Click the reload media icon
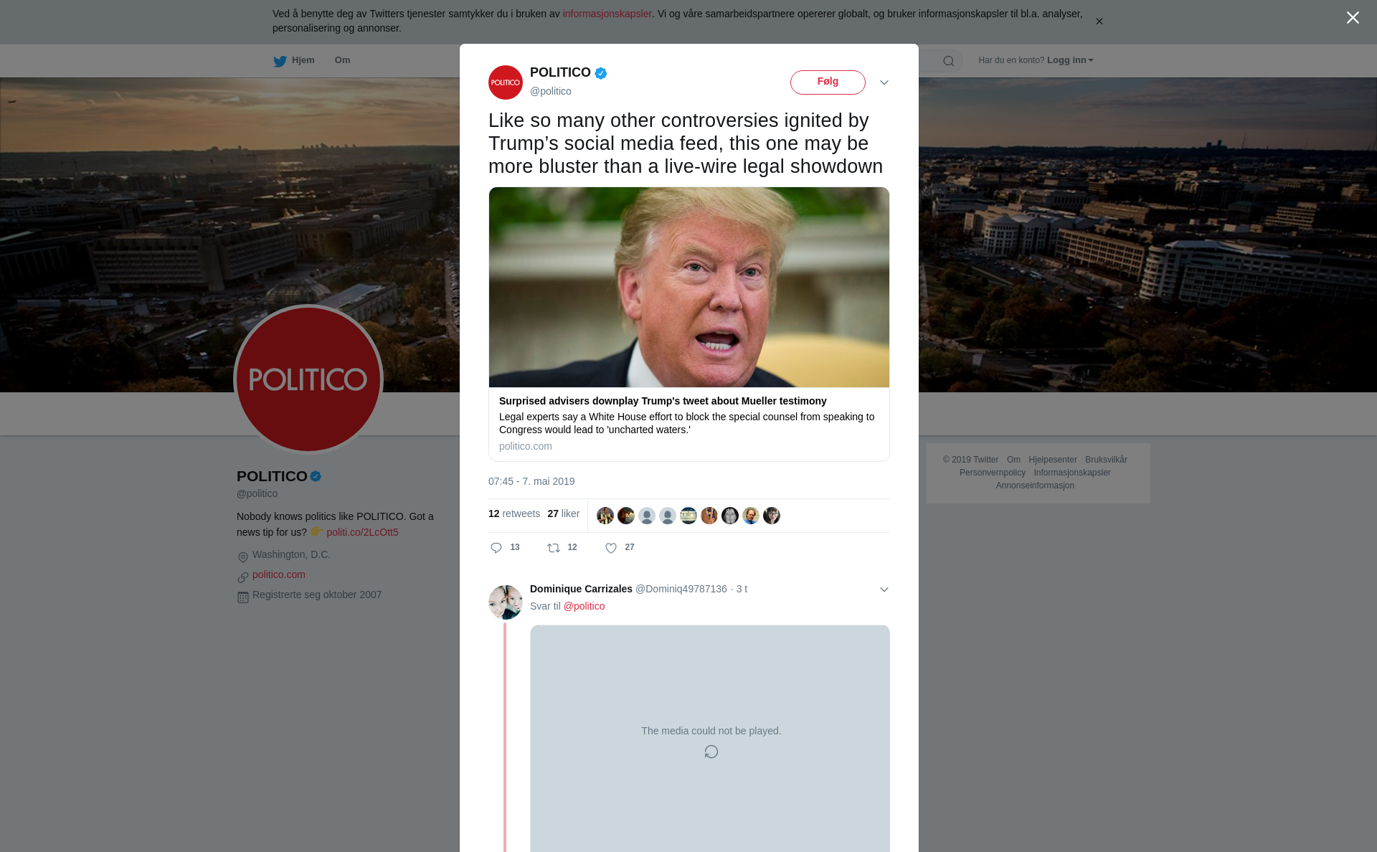Viewport: 1377px width, 852px height. pyautogui.click(x=711, y=752)
